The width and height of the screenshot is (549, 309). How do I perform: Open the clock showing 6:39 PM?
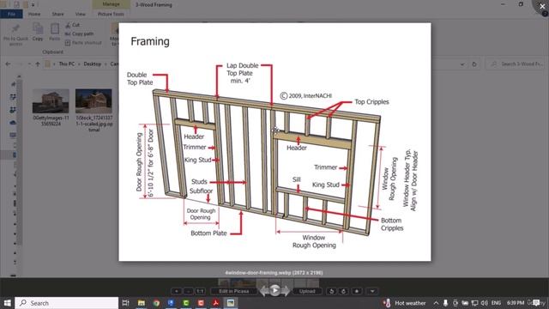516,303
